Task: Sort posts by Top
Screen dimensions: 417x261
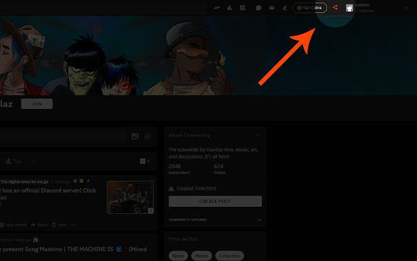Action: [14, 161]
